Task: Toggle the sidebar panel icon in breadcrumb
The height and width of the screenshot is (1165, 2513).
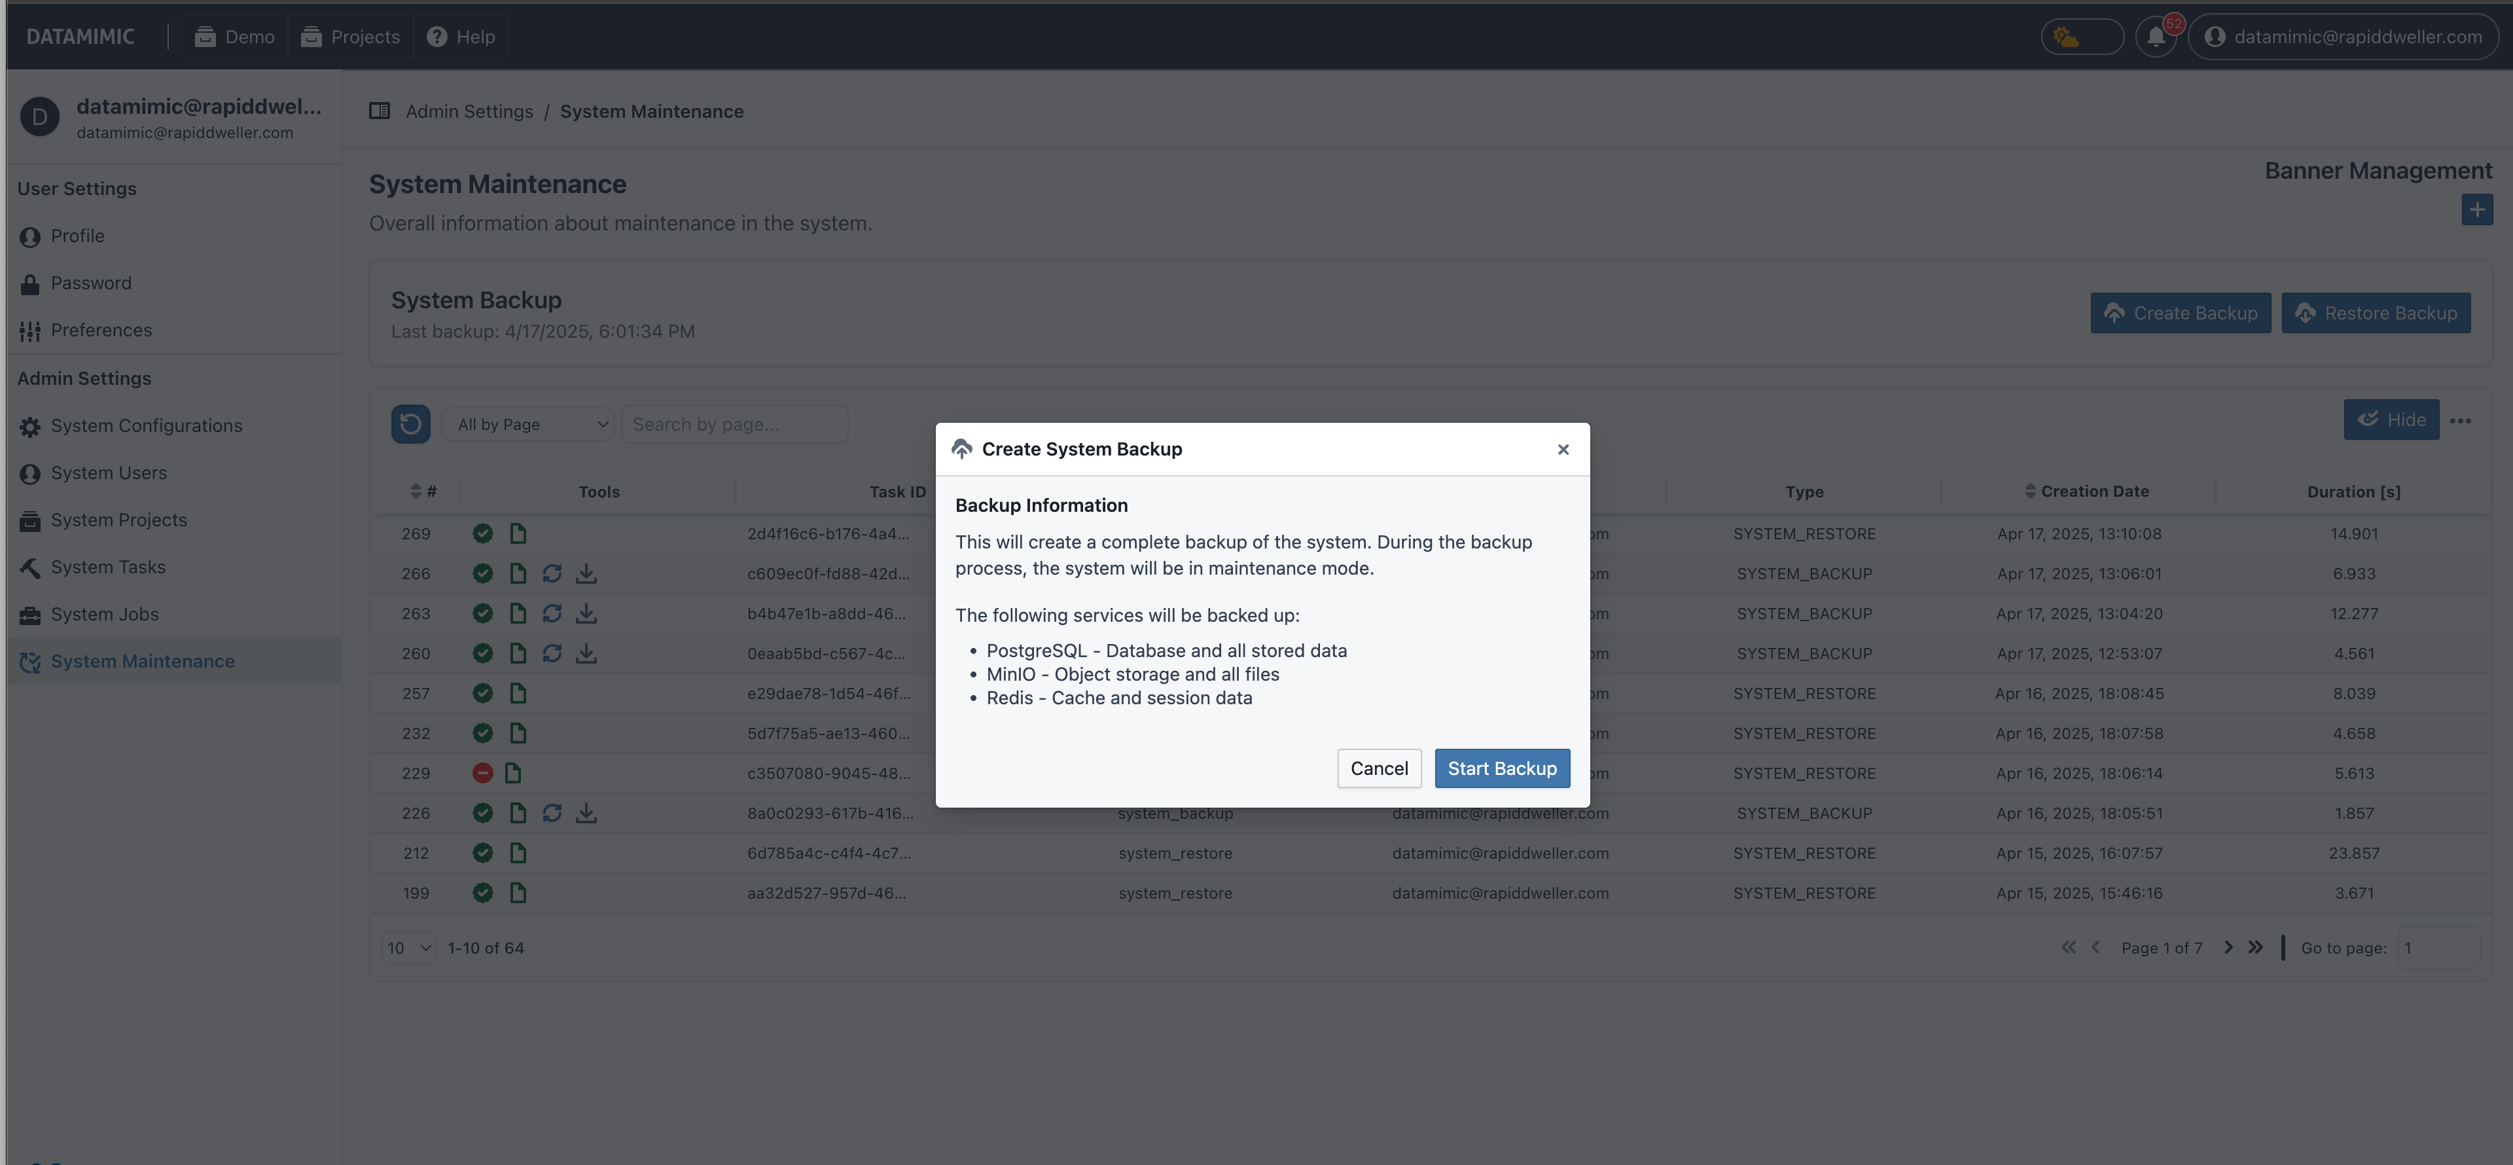Action: pos(380,111)
